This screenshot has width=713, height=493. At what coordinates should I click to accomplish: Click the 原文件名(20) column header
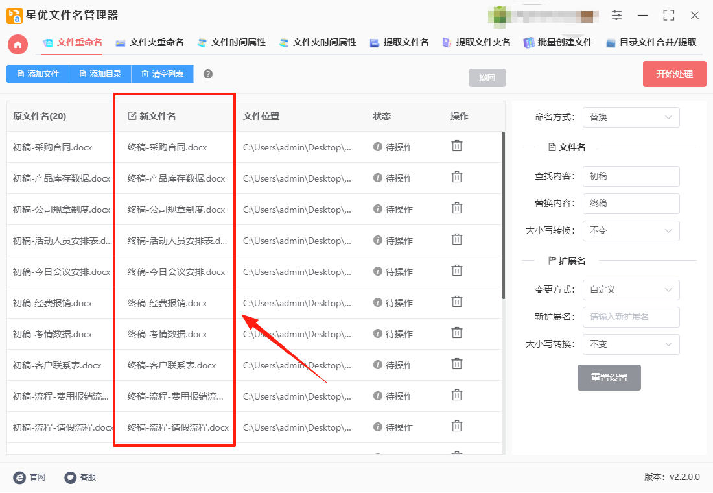click(x=40, y=117)
